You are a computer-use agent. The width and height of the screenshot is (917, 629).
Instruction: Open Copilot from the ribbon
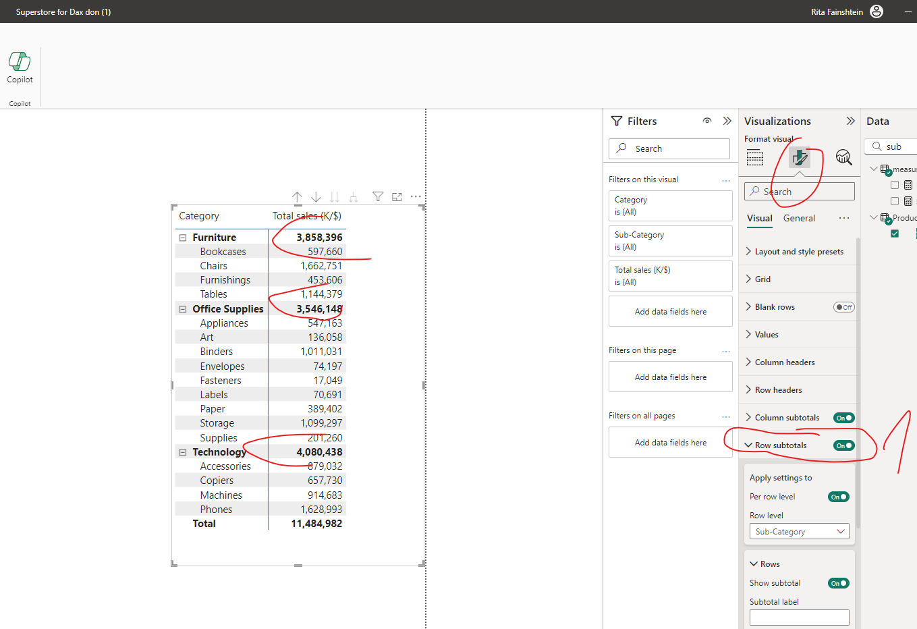coord(20,67)
